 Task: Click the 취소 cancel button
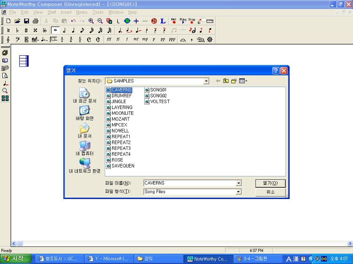(270, 192)
